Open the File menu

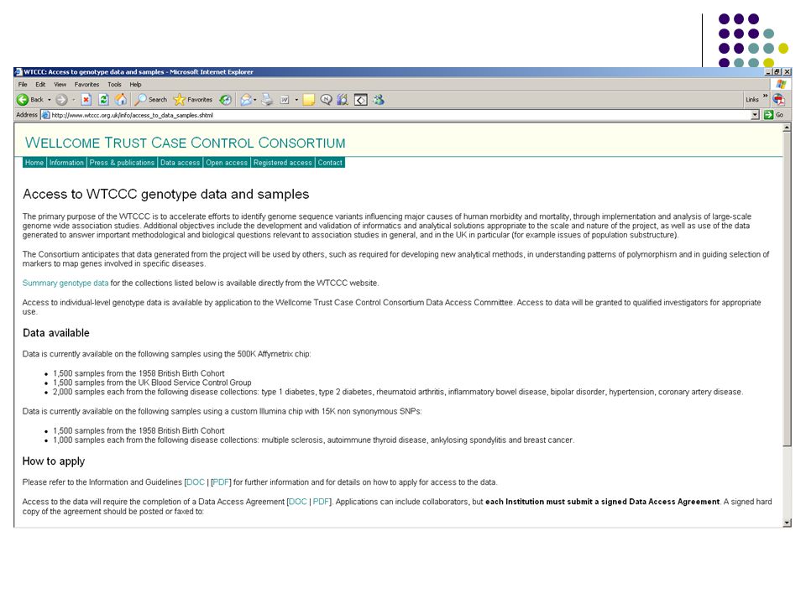tap(23, 84)
